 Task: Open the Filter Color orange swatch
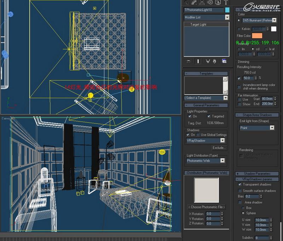[x=257, y=36]
